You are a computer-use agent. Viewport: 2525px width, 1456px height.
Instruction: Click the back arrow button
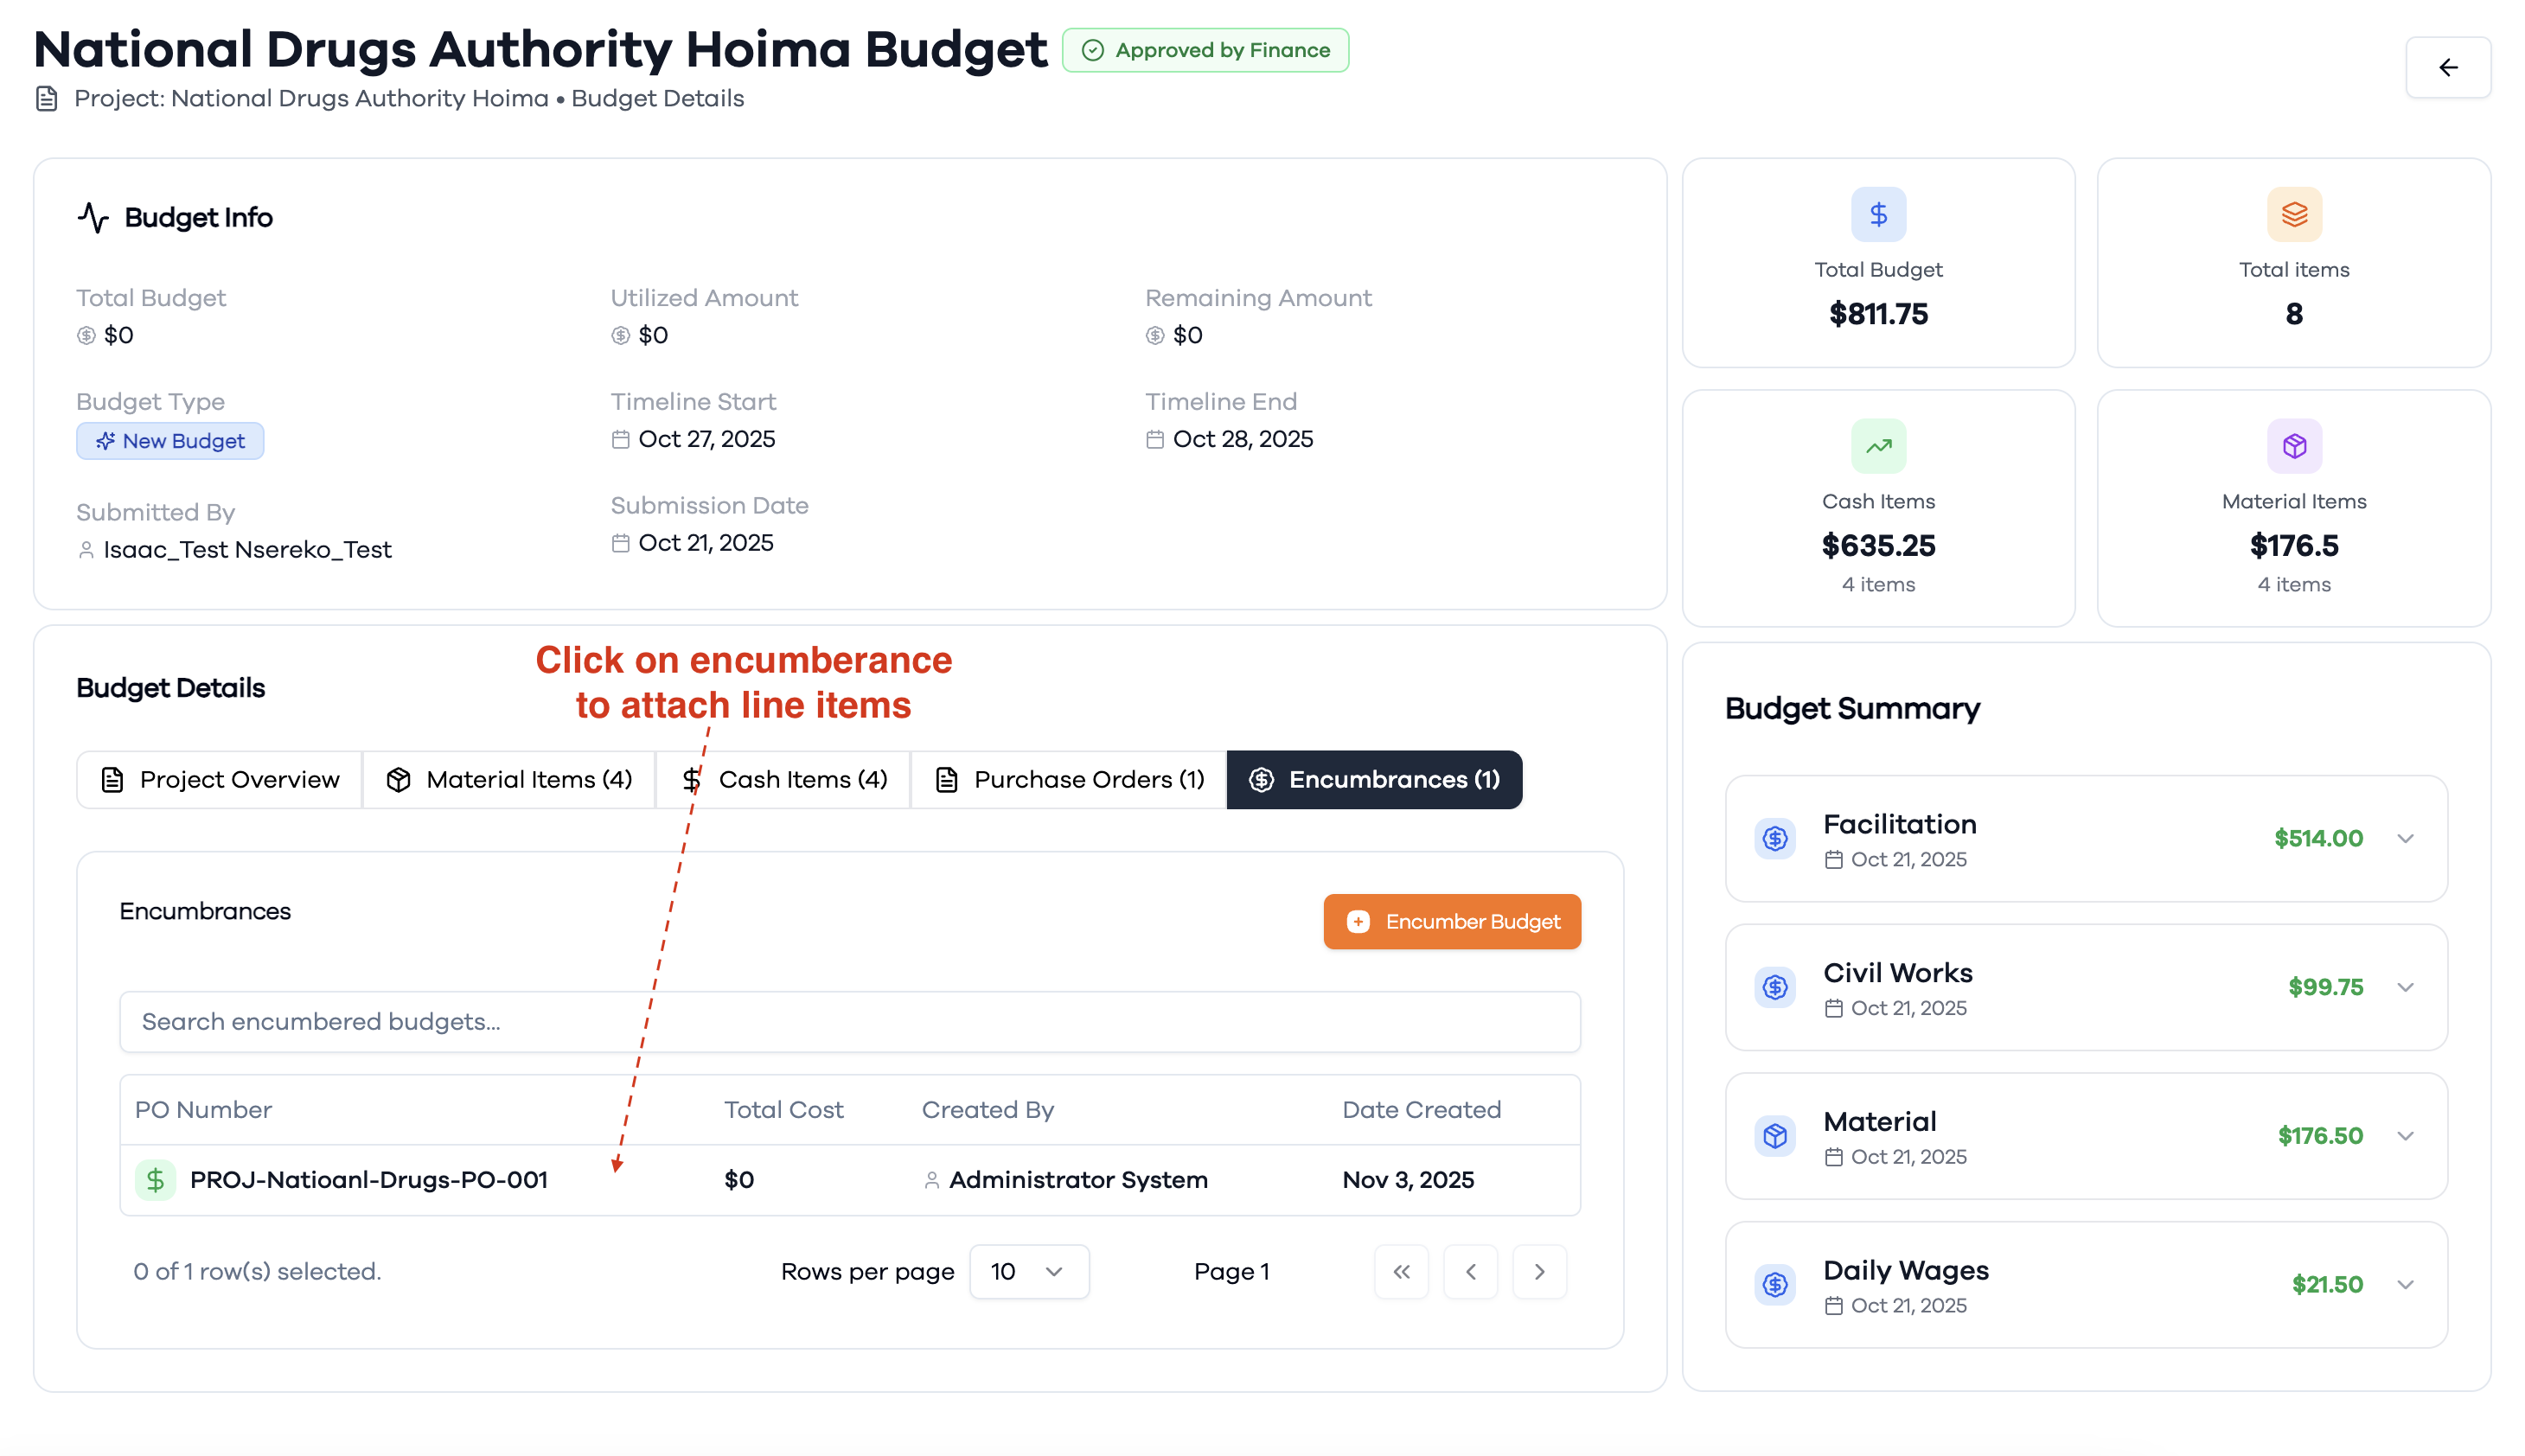(x=2447, y=67)
